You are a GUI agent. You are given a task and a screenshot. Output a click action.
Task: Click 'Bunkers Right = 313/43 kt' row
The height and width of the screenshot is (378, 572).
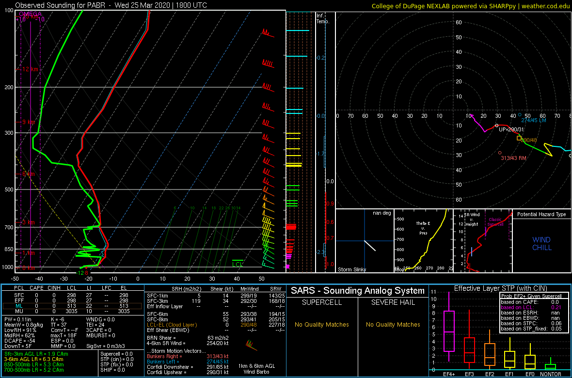(188, 356)
